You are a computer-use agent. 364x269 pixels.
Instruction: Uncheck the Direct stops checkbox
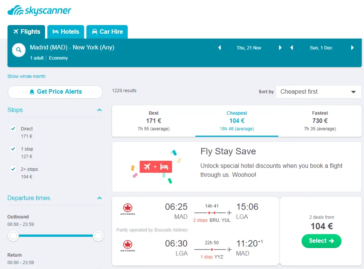tap(14, 129)
